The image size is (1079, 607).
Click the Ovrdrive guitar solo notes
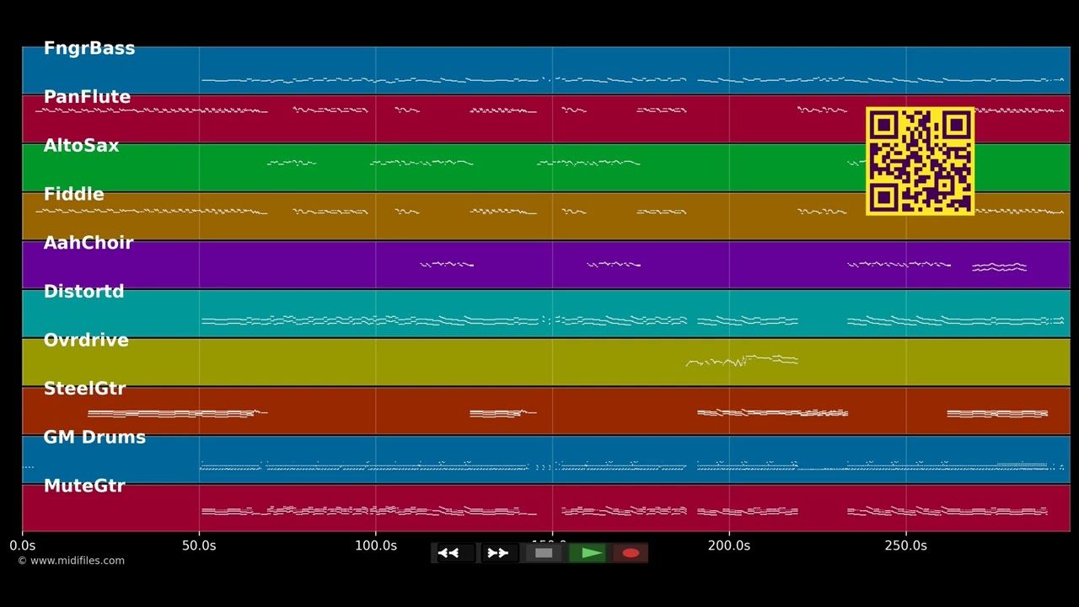point(742,361)
